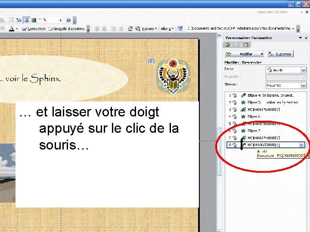This screenshot has width=310, height=232.
Task: Click the show only web toolbar icon
Action: click(x=180, y=29)
